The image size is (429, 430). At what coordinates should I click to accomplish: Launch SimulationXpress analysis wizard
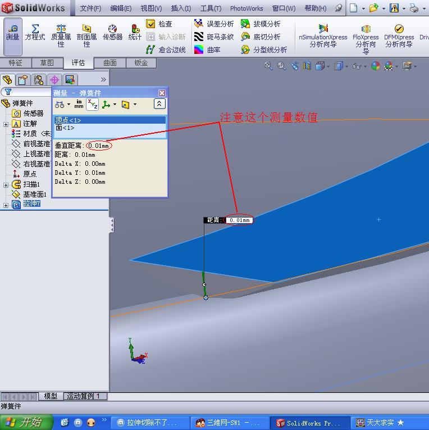click(x=323, y=36)
